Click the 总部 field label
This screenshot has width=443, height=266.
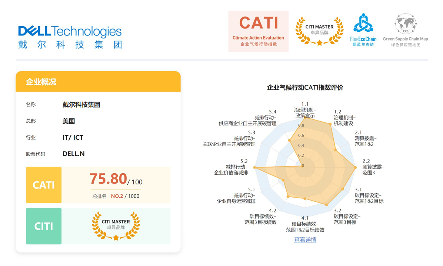(x=31, y=121)
